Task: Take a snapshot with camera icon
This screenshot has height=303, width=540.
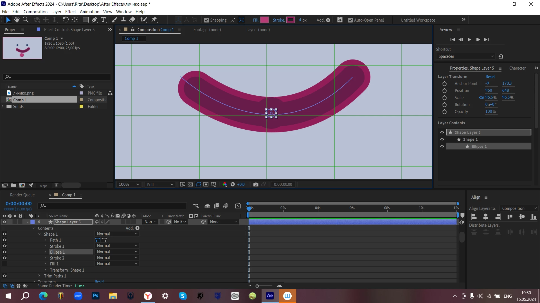Action: pos(256,184)
